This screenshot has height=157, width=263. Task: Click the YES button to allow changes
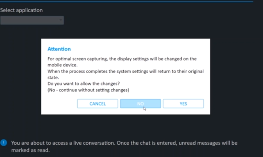[x=183, y=104]
